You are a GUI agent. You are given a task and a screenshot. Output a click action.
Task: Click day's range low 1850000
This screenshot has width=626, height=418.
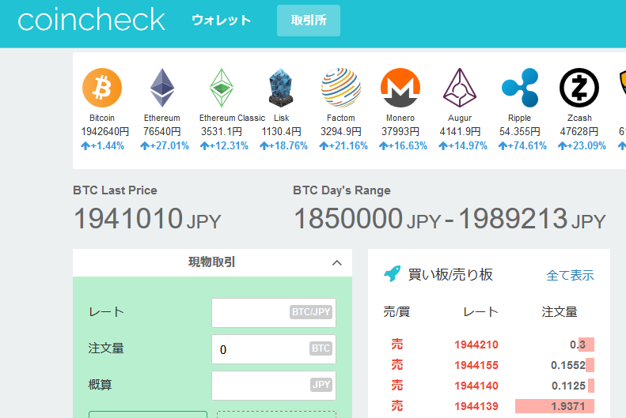click(x=348, y=218)
